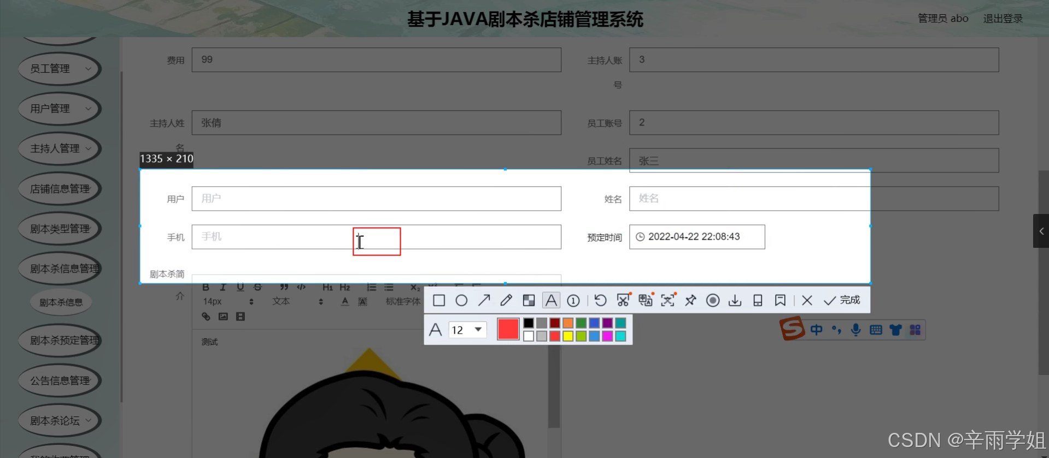Screen dimensions: 1049x458
Task: Insert a bullet list in the editor
Action: coord(389,287)
